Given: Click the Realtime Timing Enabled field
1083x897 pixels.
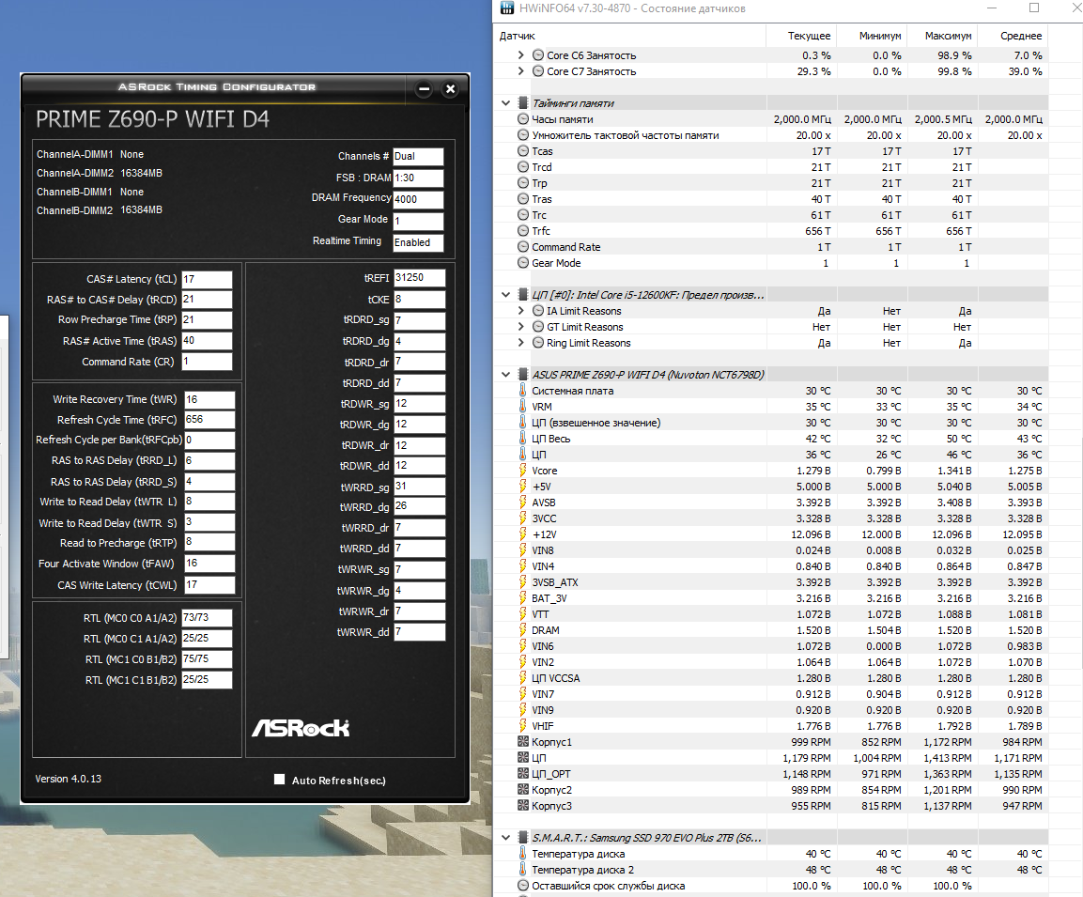Looking at the screenshot, I should pos(418,242).
